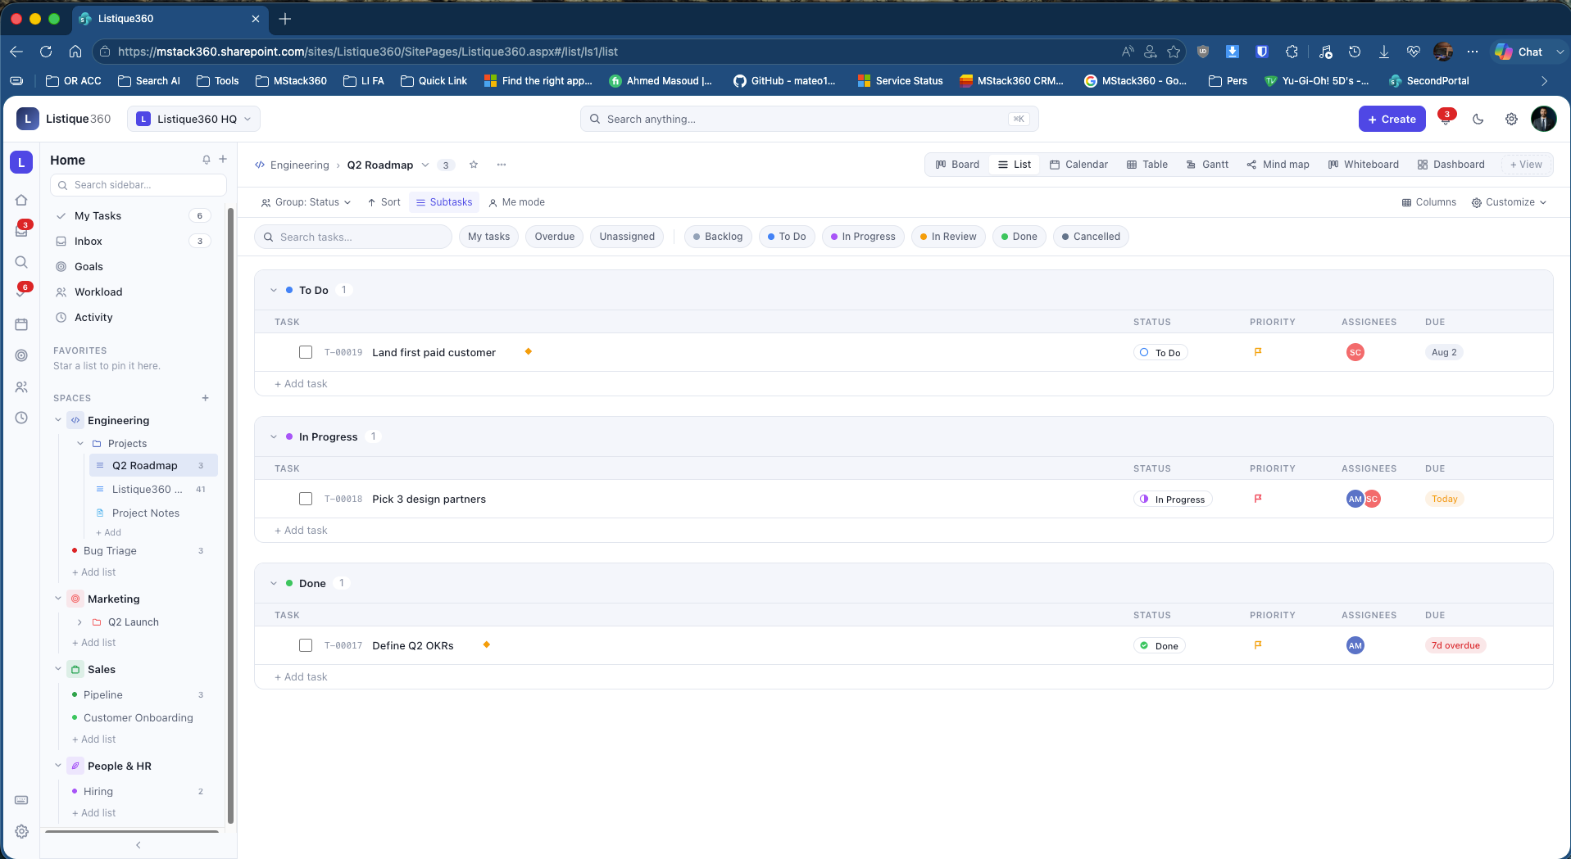This screenshot has width=1571, height=859.
Task: Collapse the Engineering space in sidebar
Action: point(58,420)
